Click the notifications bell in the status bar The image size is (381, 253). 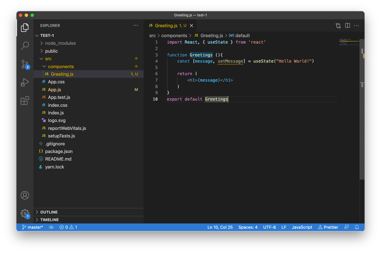357,227
